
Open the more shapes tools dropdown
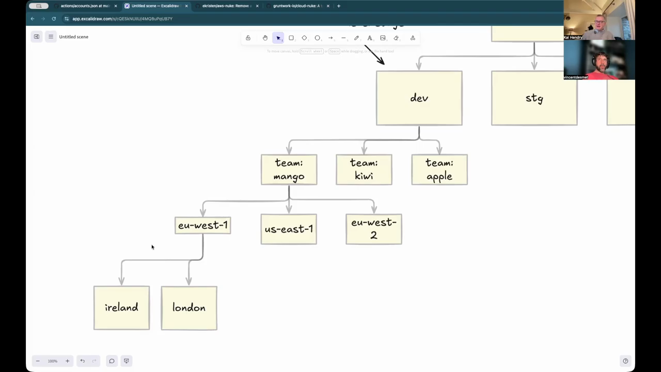point(413,38)
